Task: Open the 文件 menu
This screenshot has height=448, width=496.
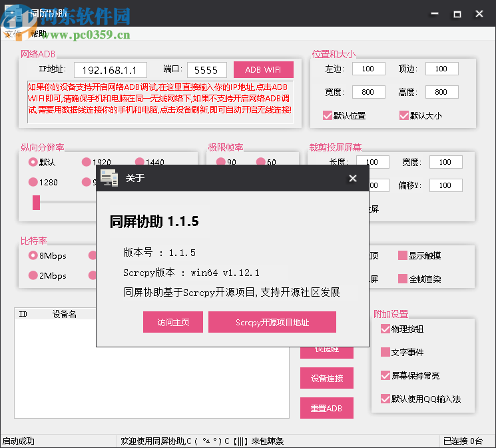Action: [13, 34]
